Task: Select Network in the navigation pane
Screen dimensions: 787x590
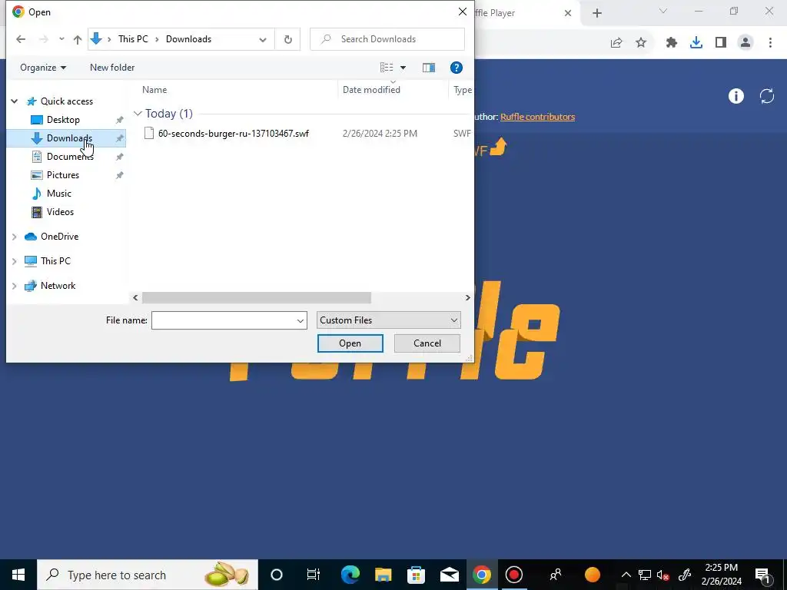Action: [58, 286]
